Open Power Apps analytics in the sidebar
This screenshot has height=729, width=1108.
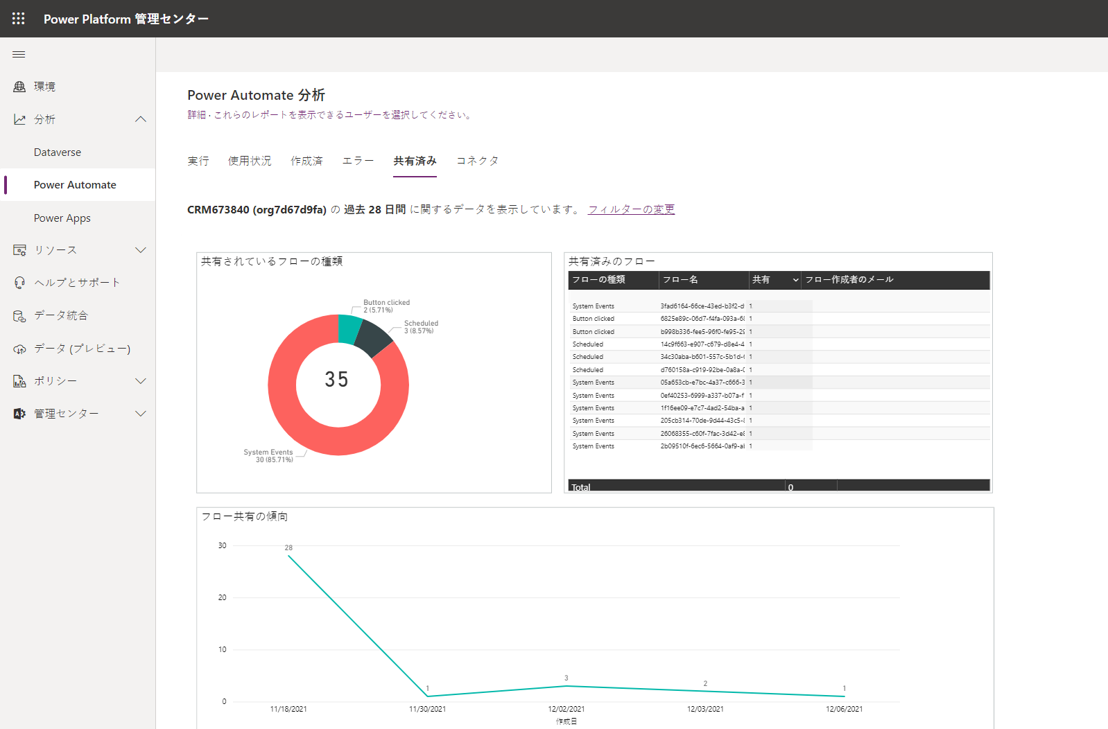click(62, 218)
